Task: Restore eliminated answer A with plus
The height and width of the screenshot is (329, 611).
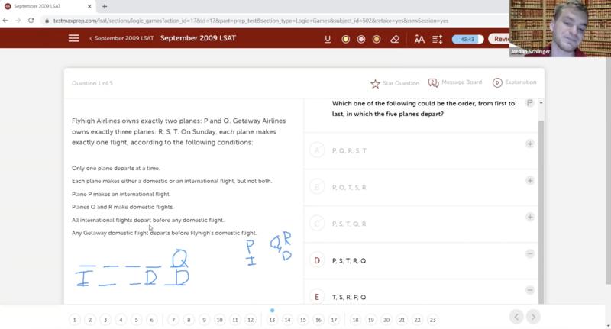Action: [529, 144]
